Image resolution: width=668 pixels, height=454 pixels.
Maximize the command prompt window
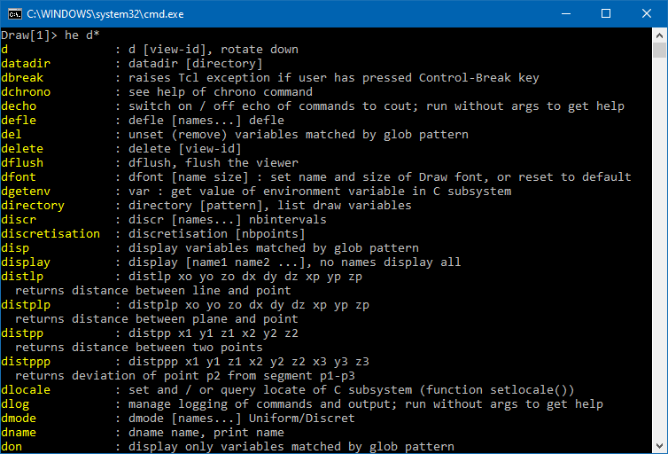pyautogui.click(x=607, y=13)
